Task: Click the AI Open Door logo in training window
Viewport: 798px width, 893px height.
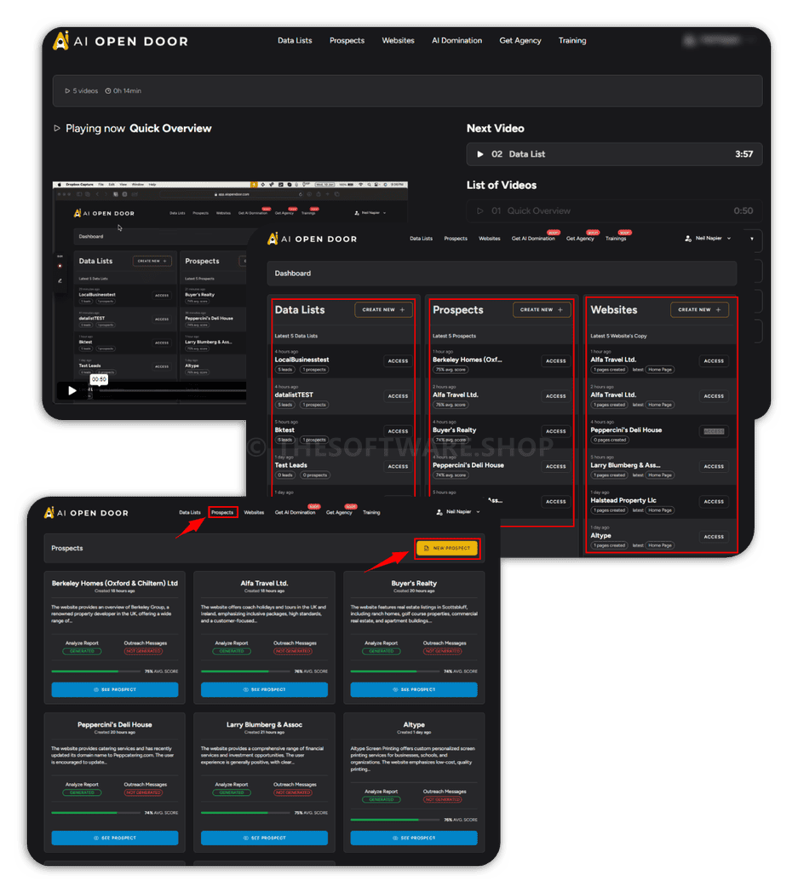Action: click(x=120, y=40)
